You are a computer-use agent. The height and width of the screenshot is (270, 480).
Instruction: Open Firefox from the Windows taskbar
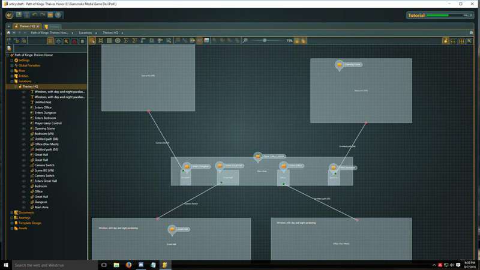(128, 265)
